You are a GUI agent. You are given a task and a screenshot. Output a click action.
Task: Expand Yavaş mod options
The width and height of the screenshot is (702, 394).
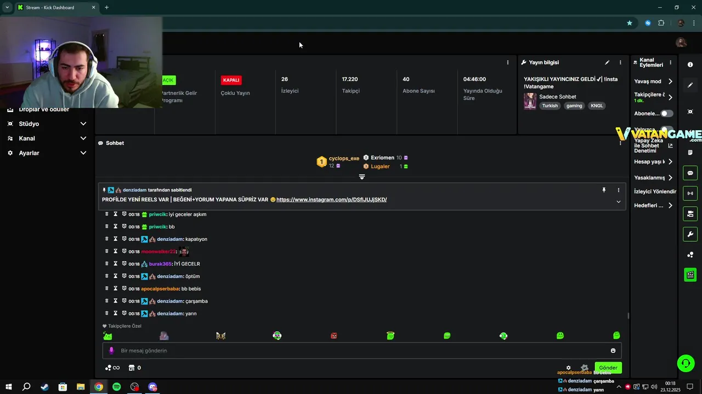pos(670,81)
